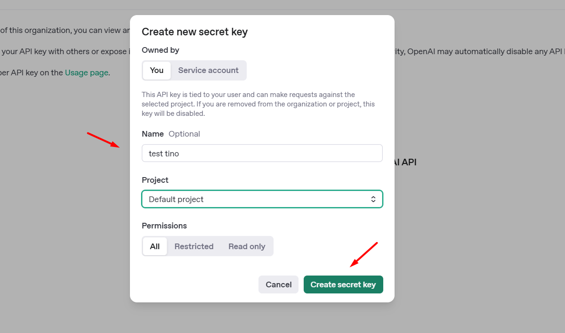Click the Name field label
Image resolution: width=565 pixels, height=333 pixels.
153,134
